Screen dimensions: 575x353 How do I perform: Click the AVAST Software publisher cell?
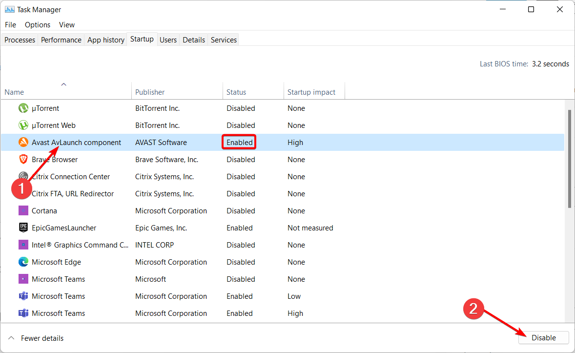pos(161,143)
